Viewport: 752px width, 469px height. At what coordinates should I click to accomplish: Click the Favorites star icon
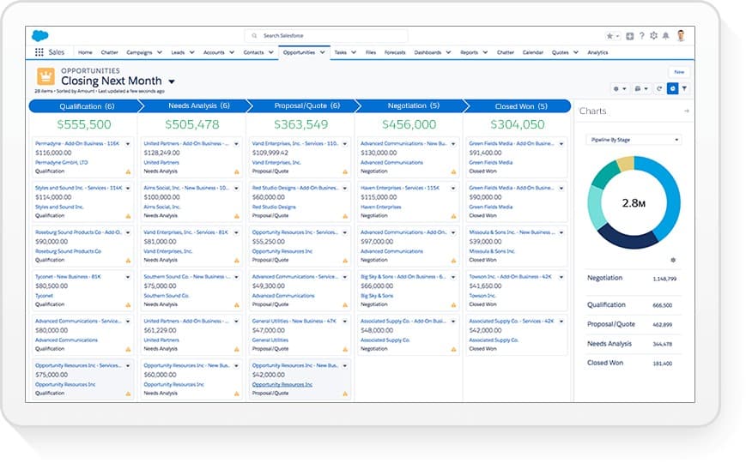(x=609, y=36)
